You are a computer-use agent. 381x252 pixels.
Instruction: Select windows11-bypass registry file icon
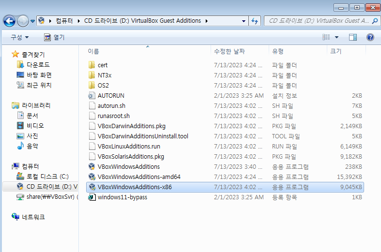[91, 197]
